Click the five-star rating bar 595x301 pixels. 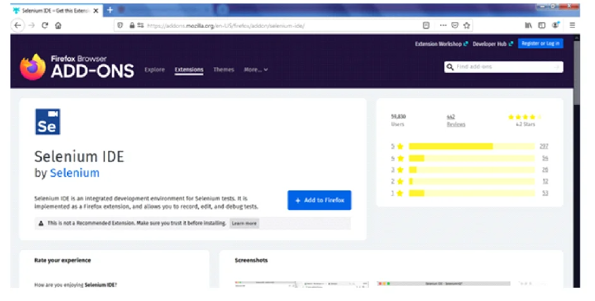472,146
